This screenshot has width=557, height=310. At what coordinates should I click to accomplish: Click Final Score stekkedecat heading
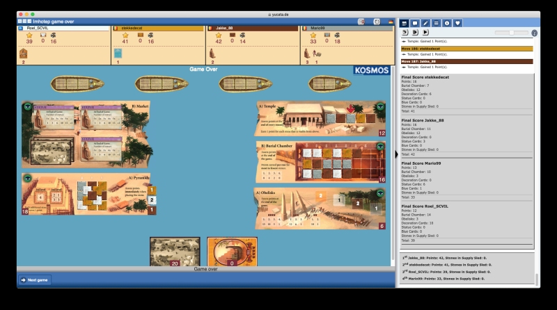point(425,77)
